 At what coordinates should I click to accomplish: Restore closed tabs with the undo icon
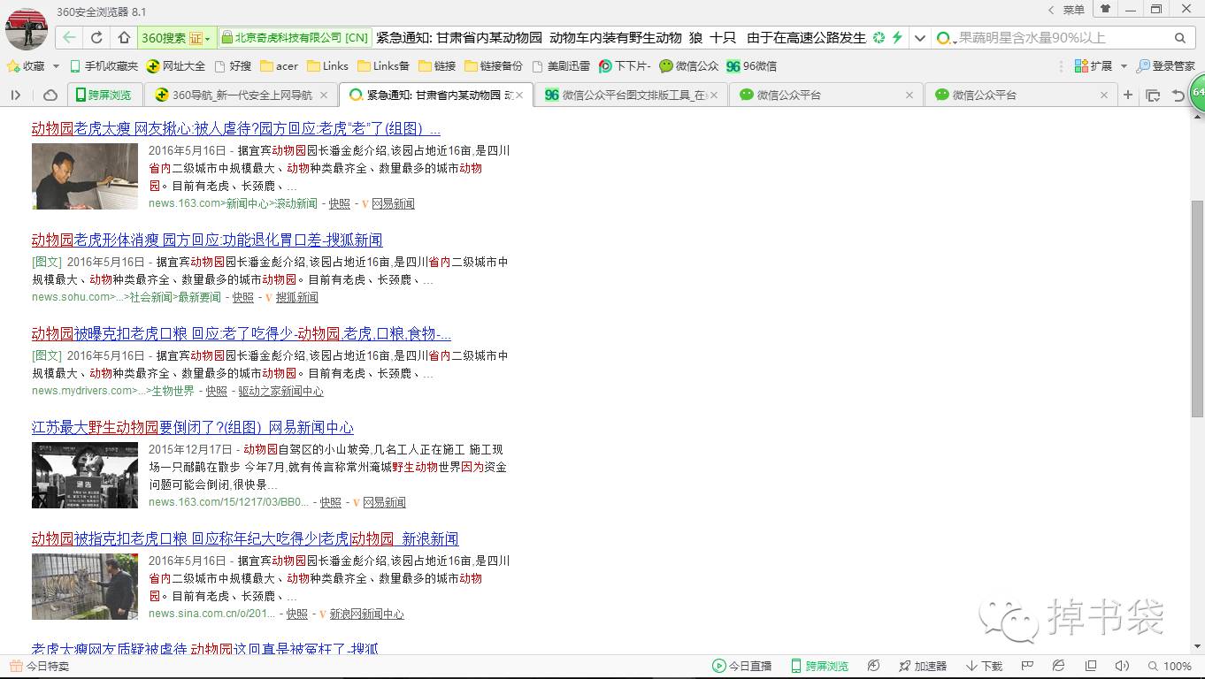click(x=1178, y=95)
